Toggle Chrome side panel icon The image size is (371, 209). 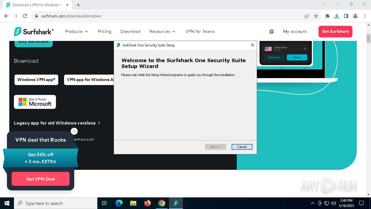pyautogui.click(x=346, y=16)
